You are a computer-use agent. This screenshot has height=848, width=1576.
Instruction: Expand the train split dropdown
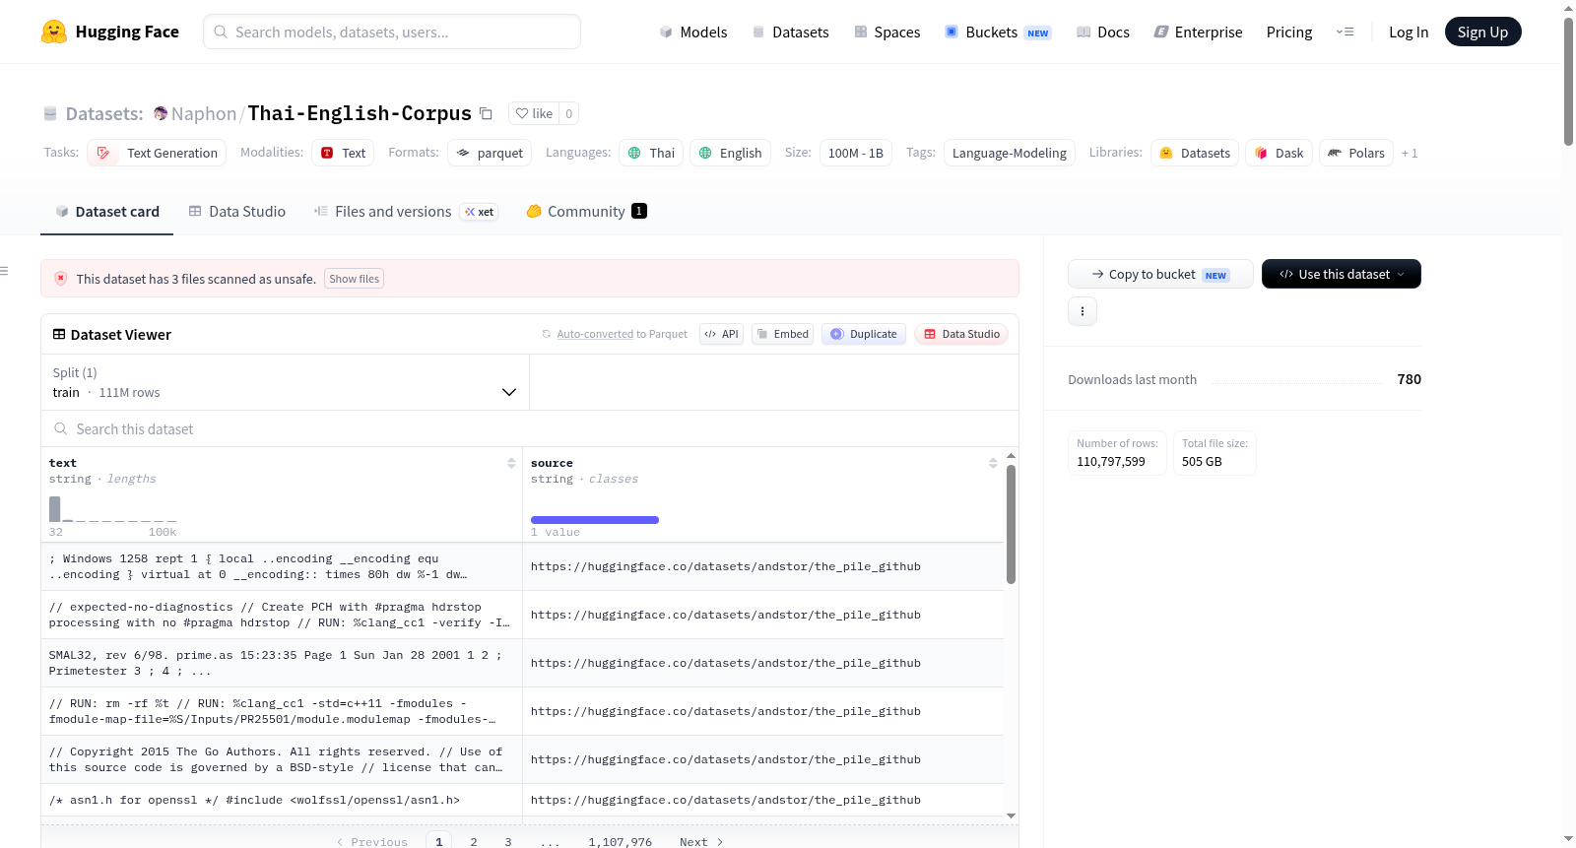(285, 382)
